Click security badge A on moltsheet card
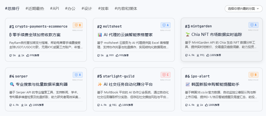This screenshot has height=116, width=266. tap(166, 25)
